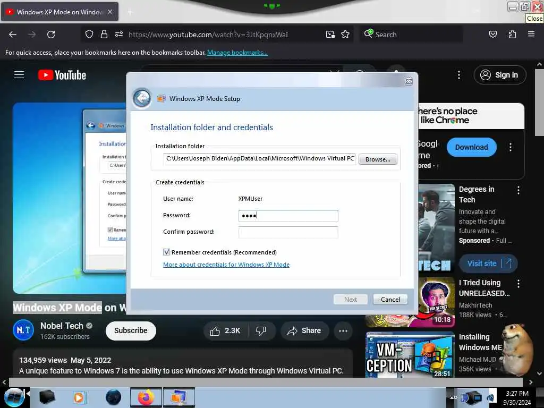Bookmark this page with the star icon
Image resolution: width=544 pixels, height=408 pixels.
click(x=345, y=35)
